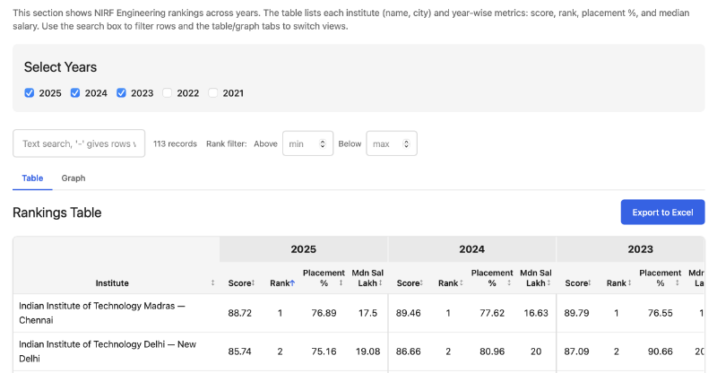Click the rank filter min stepper
This screenshot has height=373, width=717.
(x=324, y=143)
